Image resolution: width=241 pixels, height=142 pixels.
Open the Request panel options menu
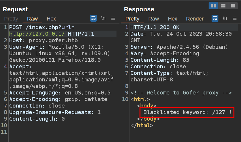(113, 18)
